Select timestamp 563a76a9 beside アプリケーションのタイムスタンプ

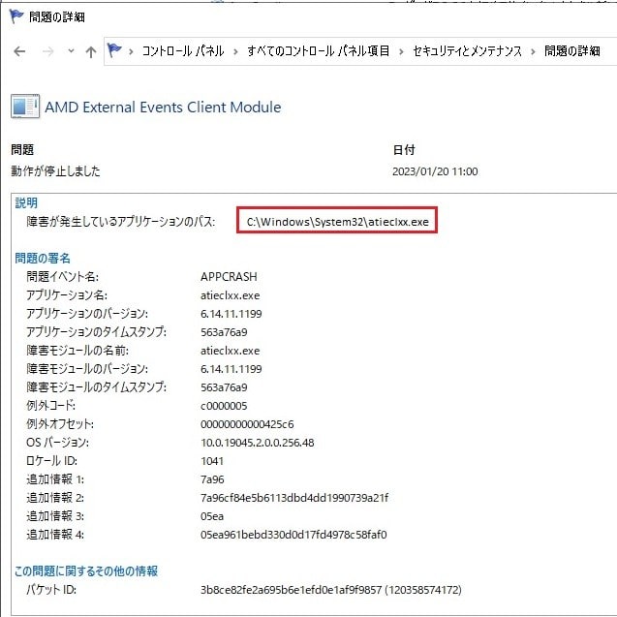tap(224, 332)
